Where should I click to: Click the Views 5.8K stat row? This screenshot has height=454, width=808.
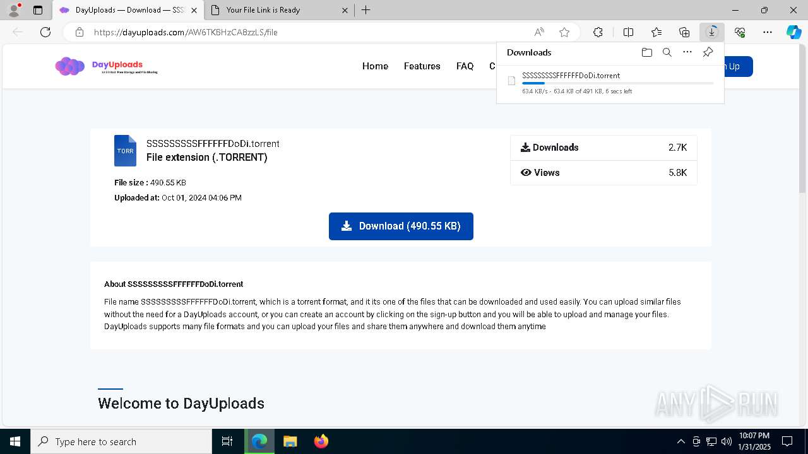pos(603,173)
